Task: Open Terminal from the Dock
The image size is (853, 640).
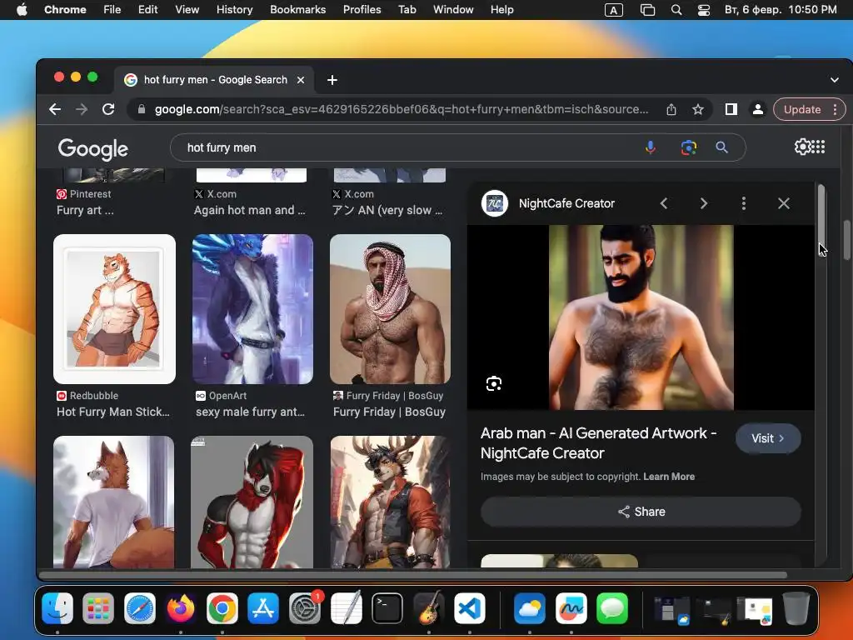Action: coord(387,607)
